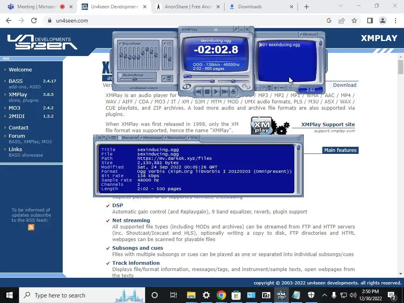Open the Welcome sidebar link
Image resolution: width=404 pixels, height=303 pixels.
20,69
